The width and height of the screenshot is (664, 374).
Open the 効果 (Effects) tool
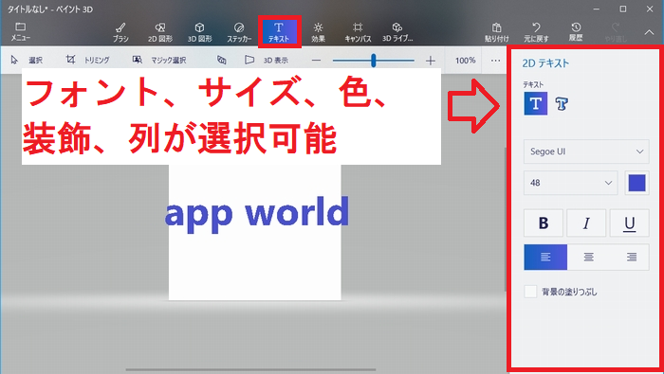coord(318,32)
